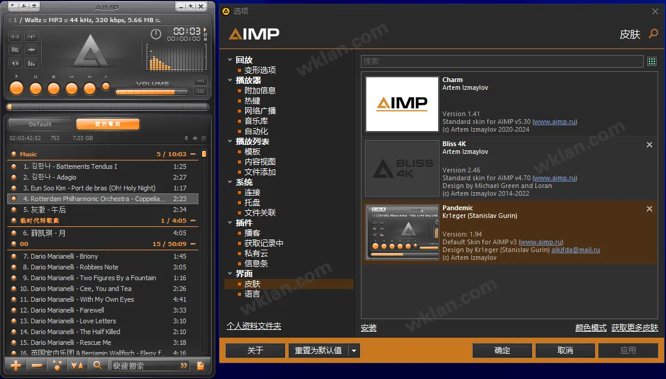Toggle the playlist panel button under visualization
This screenshot has width=666, height=379.
pos(200,91)
